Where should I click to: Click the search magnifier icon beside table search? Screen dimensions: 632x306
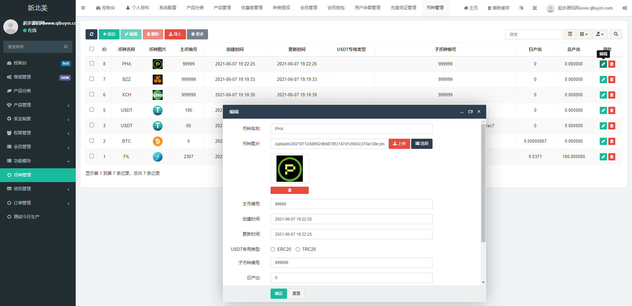point(616,34)
